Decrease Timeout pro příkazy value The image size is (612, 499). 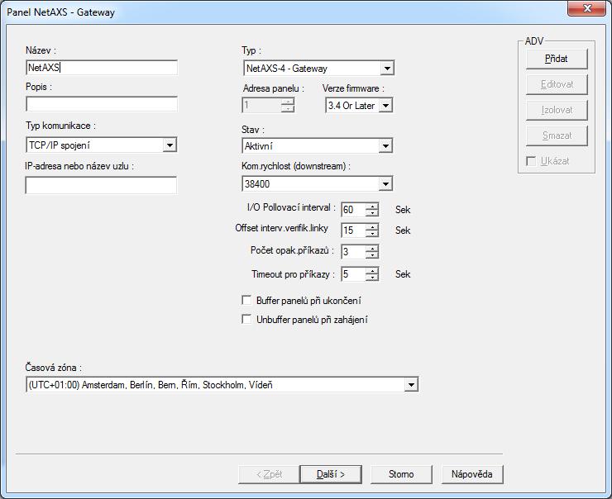372,278
